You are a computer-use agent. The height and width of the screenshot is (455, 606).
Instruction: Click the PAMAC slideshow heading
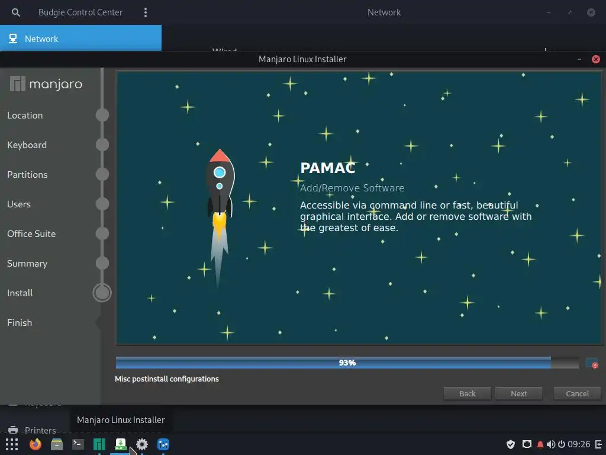click(328, 168)
